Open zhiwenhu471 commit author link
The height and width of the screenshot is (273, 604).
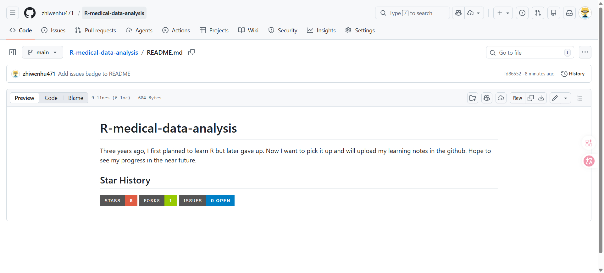click(x=39, y=74)
